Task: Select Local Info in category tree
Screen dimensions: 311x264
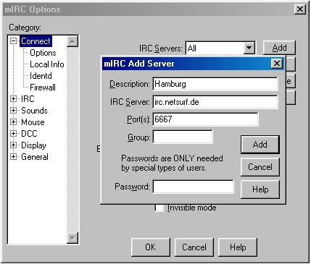Action: [47, 64]
